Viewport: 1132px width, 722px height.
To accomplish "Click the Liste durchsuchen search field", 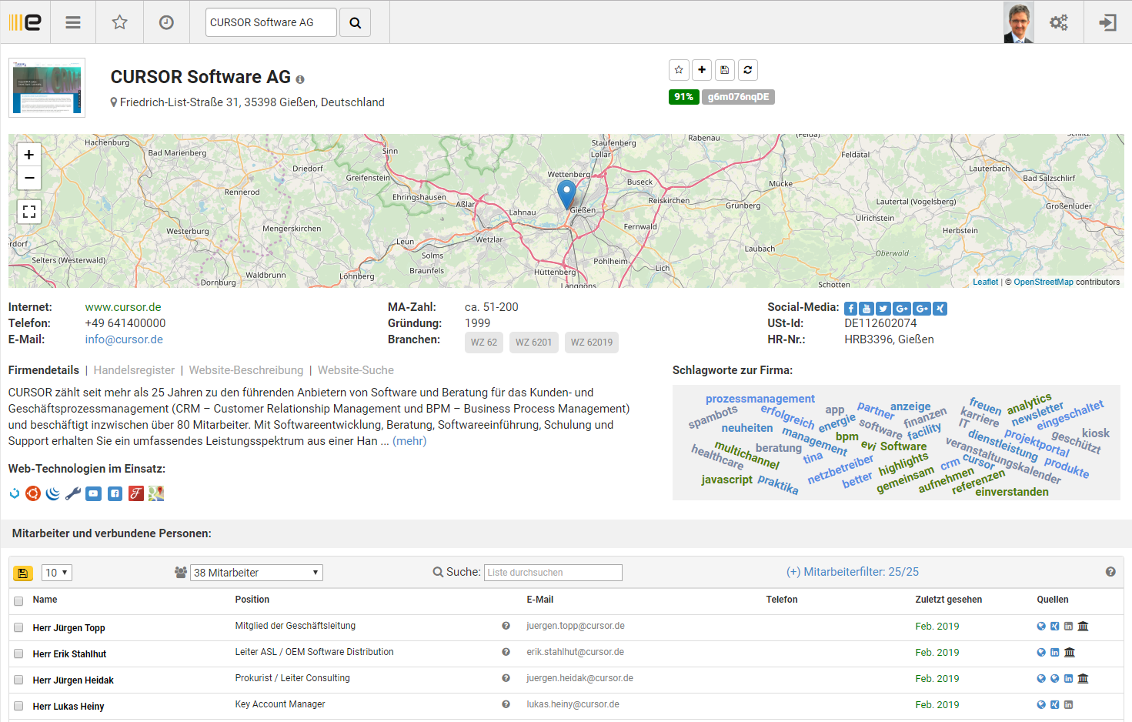I will coord(553,573).
